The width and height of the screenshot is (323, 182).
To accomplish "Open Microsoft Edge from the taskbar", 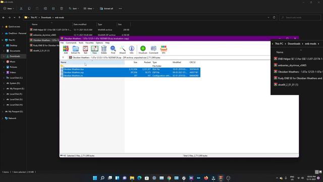I will 139,178.
